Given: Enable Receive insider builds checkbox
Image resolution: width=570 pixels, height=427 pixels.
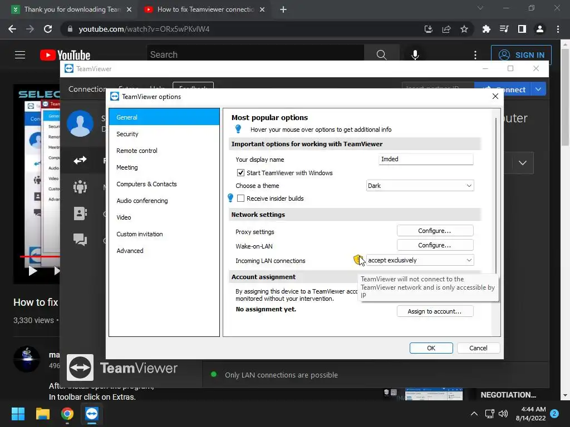Looking at the screenshot, I should (240, 198).
